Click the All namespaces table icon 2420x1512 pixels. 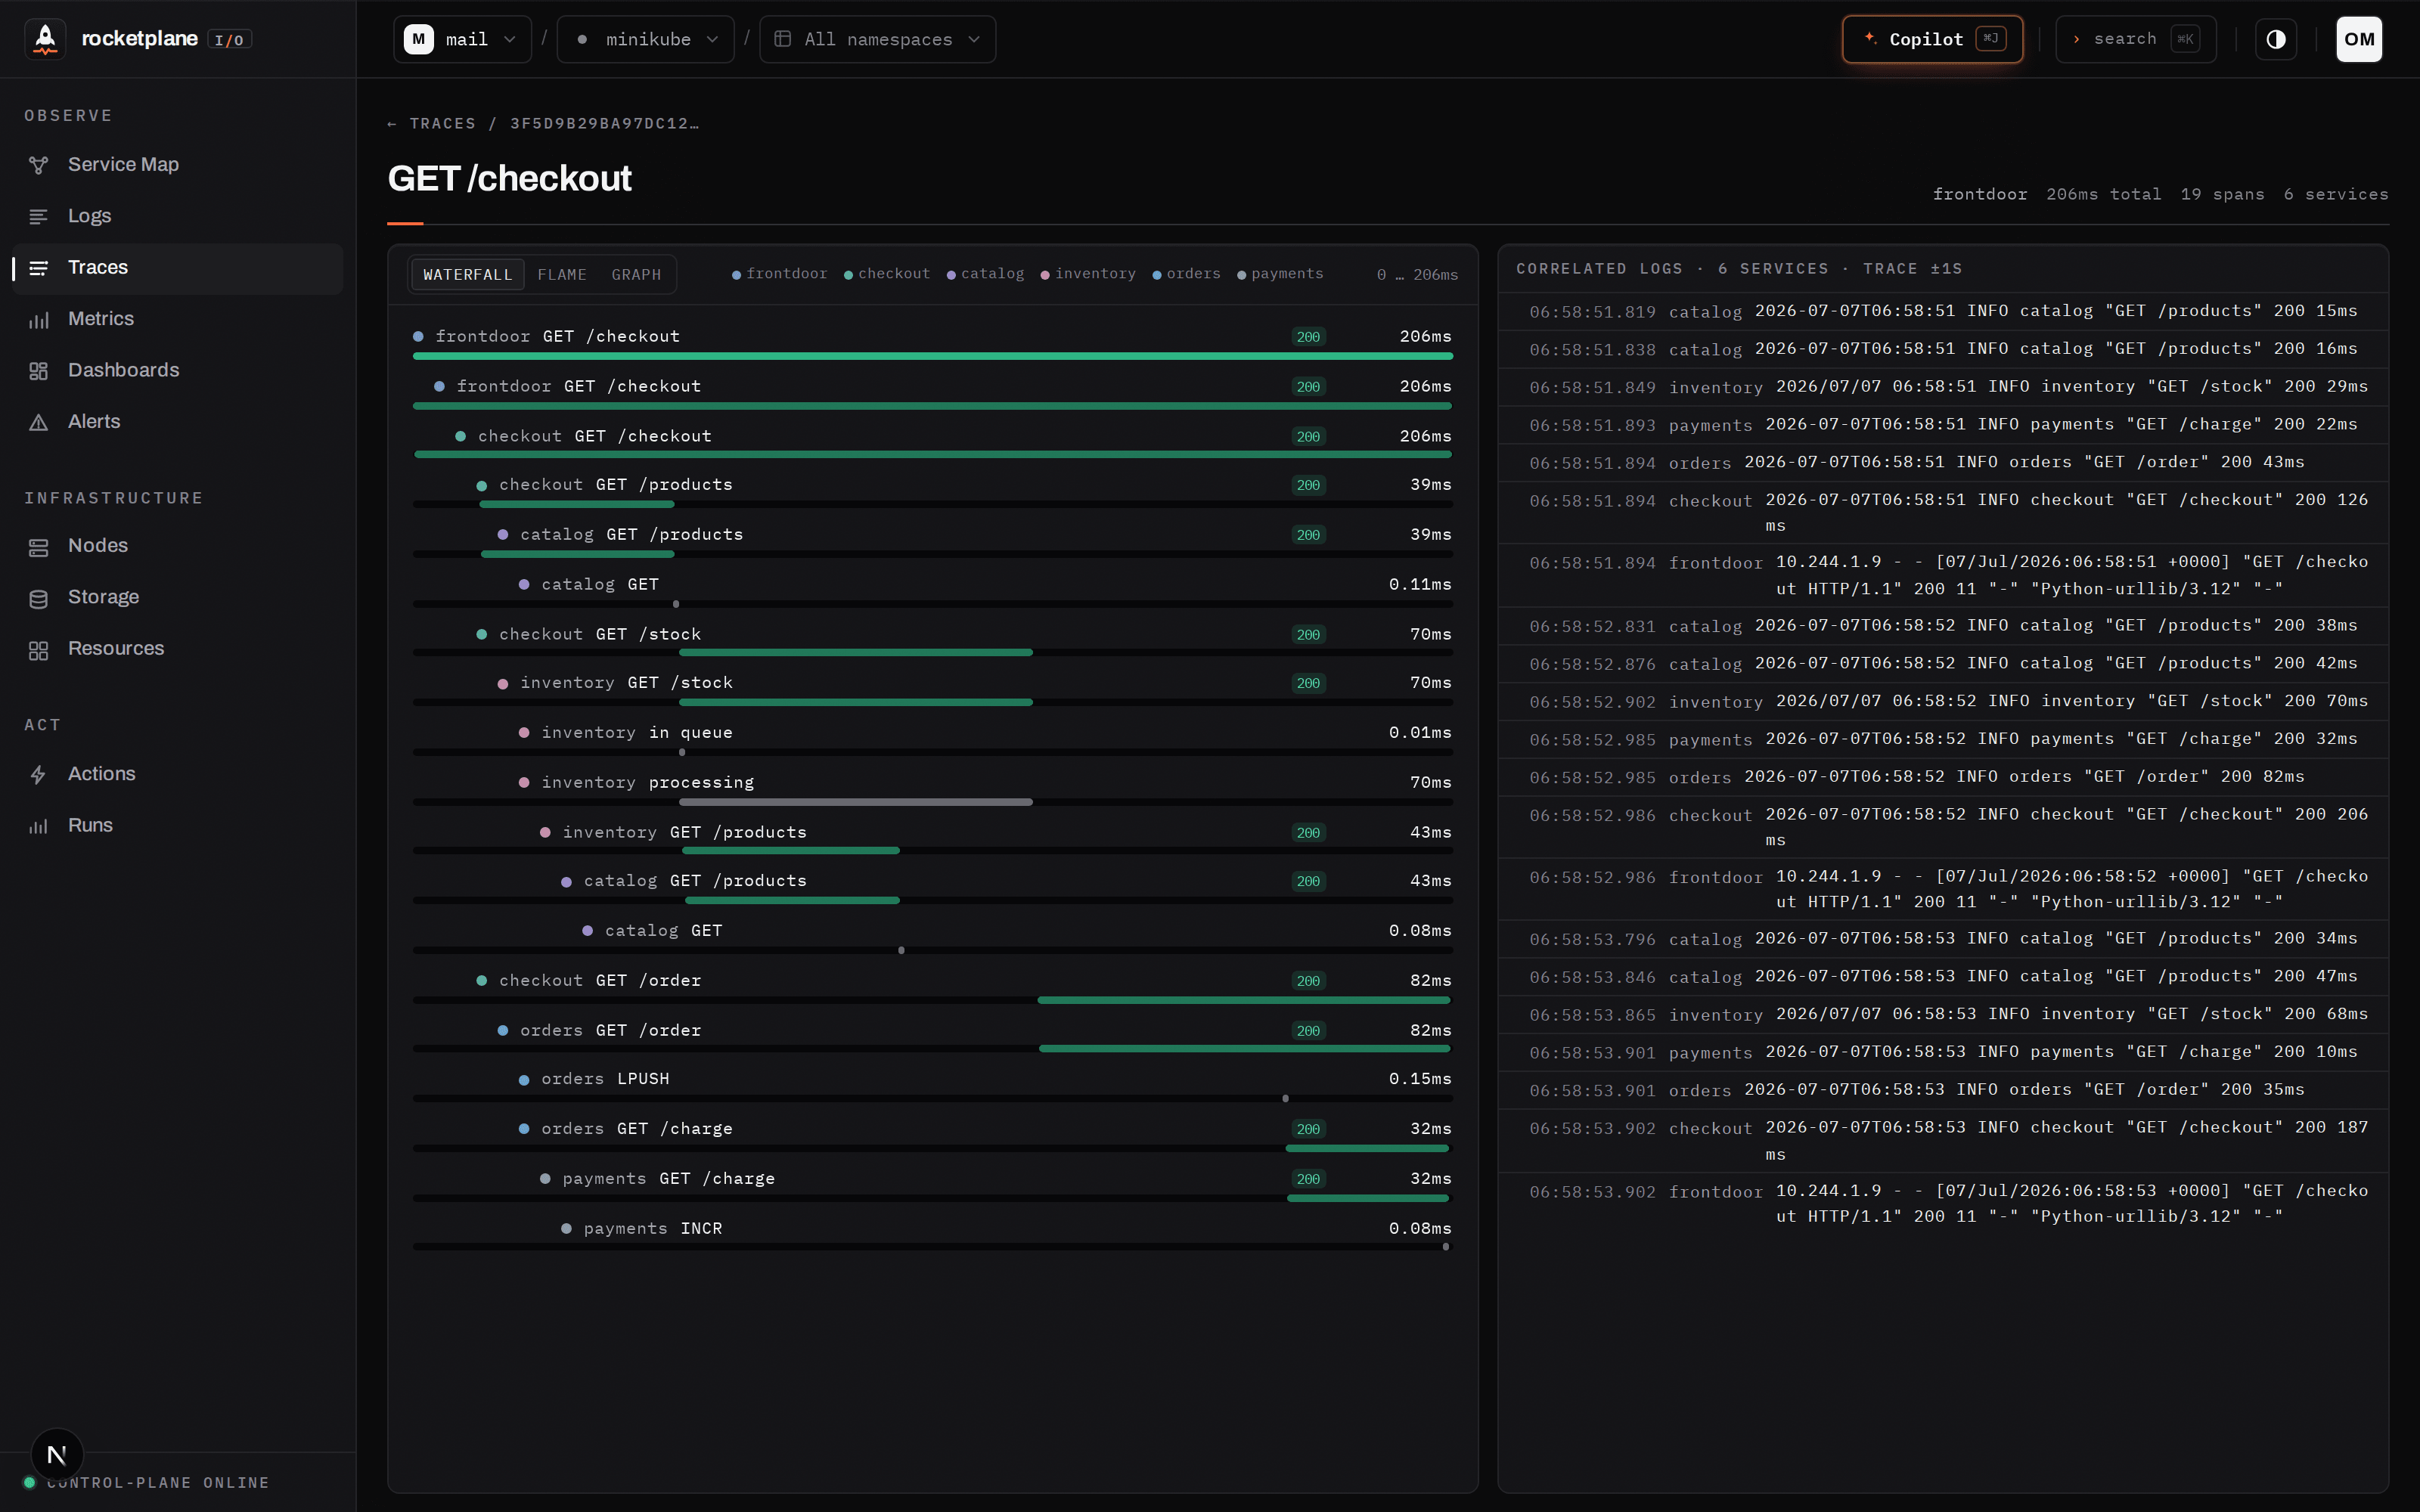pyautogui.click(x=783, y=39)
